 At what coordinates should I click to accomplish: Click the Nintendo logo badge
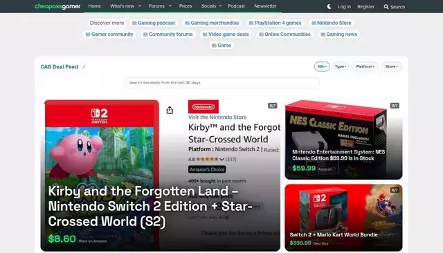tap(204, 106)
